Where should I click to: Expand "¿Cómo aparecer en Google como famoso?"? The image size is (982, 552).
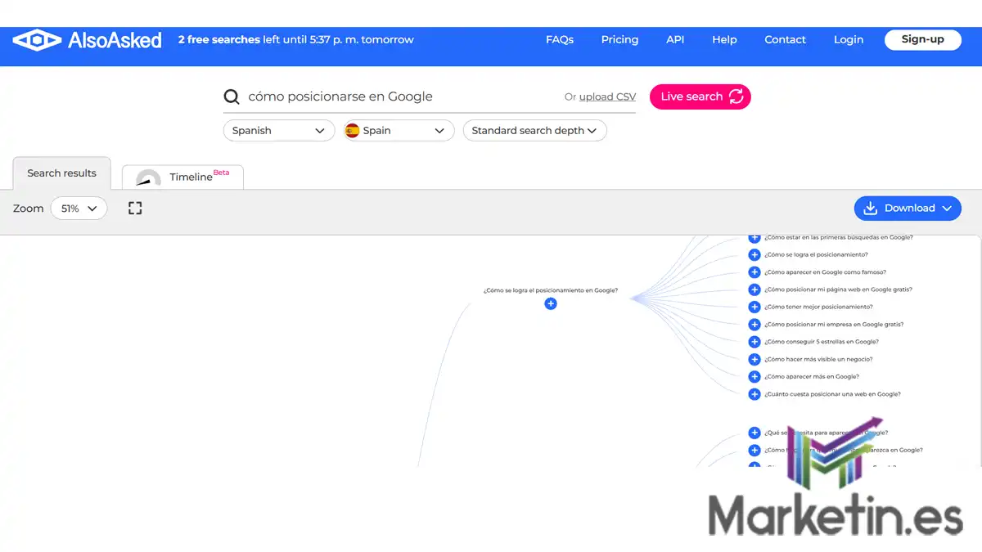754,272
